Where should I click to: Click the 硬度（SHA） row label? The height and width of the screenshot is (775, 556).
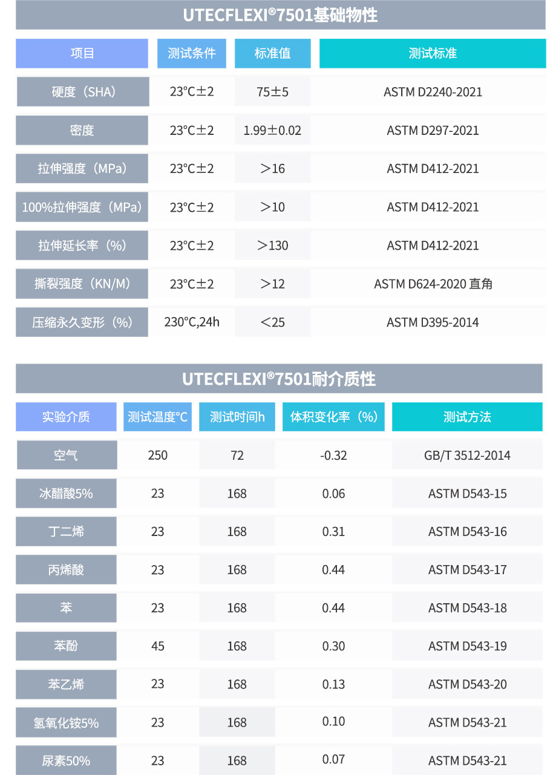82,92
